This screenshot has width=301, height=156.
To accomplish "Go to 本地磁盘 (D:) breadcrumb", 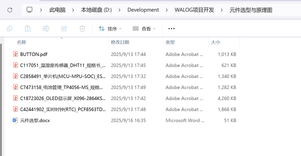I will coord(96,10).
